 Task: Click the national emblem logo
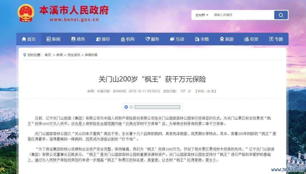pos(26,13)
